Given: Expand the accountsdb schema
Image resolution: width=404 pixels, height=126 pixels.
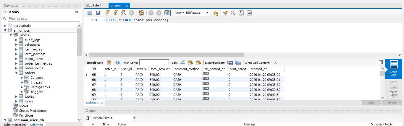Looking at the screenshot, I should [x=5, y=26].
